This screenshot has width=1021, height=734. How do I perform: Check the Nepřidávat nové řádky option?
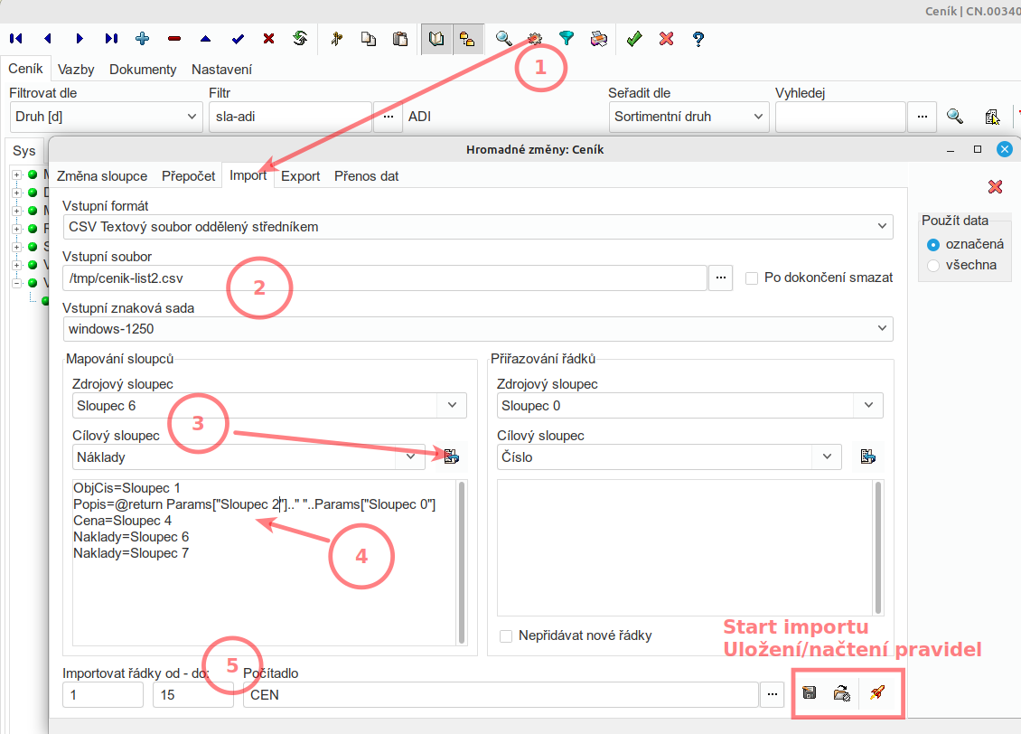(x=506, y=635)
